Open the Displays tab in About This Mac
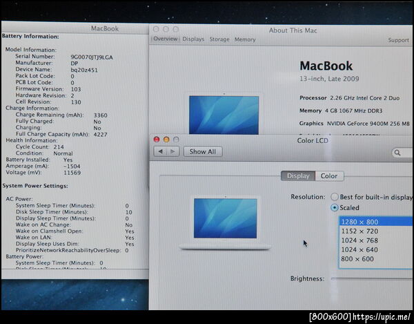Viewport: 414px width, 324px height. coord(193,39)
